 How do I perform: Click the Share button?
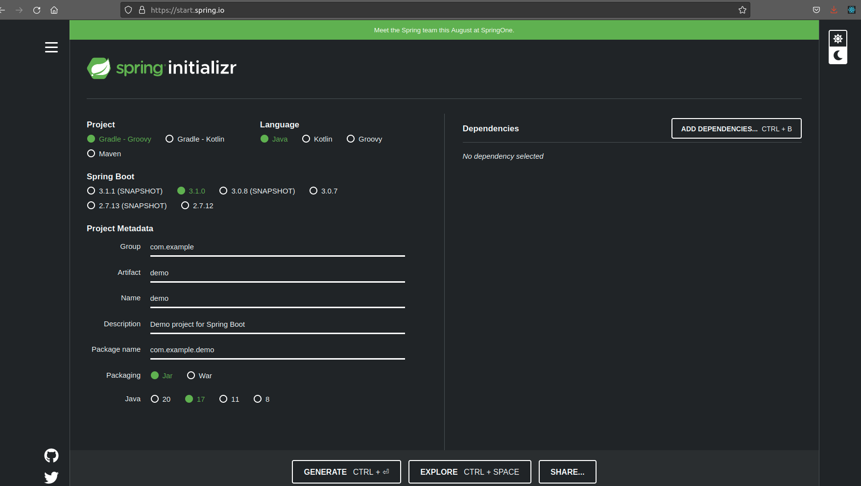coord(567,472)
